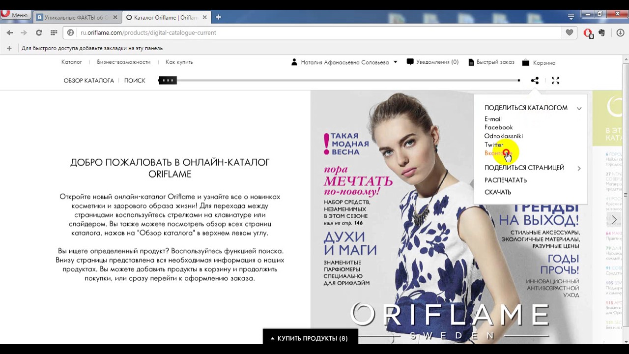The height and width of the screenshot is (354, 629).
Task: Enter fullscreen catalogue view
Action: coord(555,80)
